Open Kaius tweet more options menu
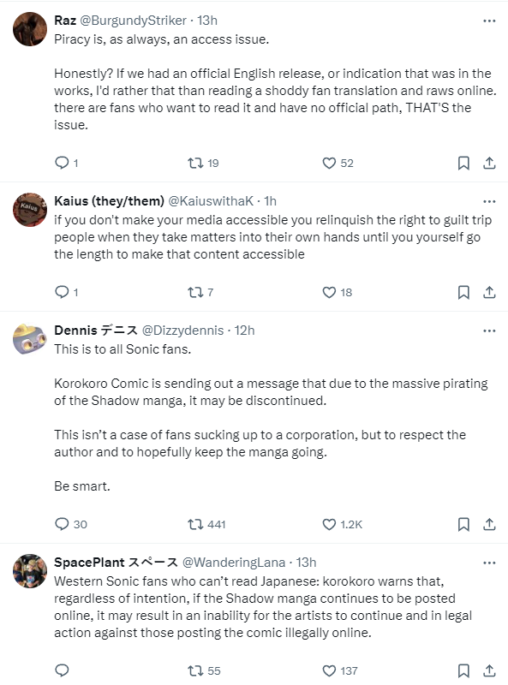Viewport: 508px width, 685px height. pyautogui.click(x=489, y=201)
